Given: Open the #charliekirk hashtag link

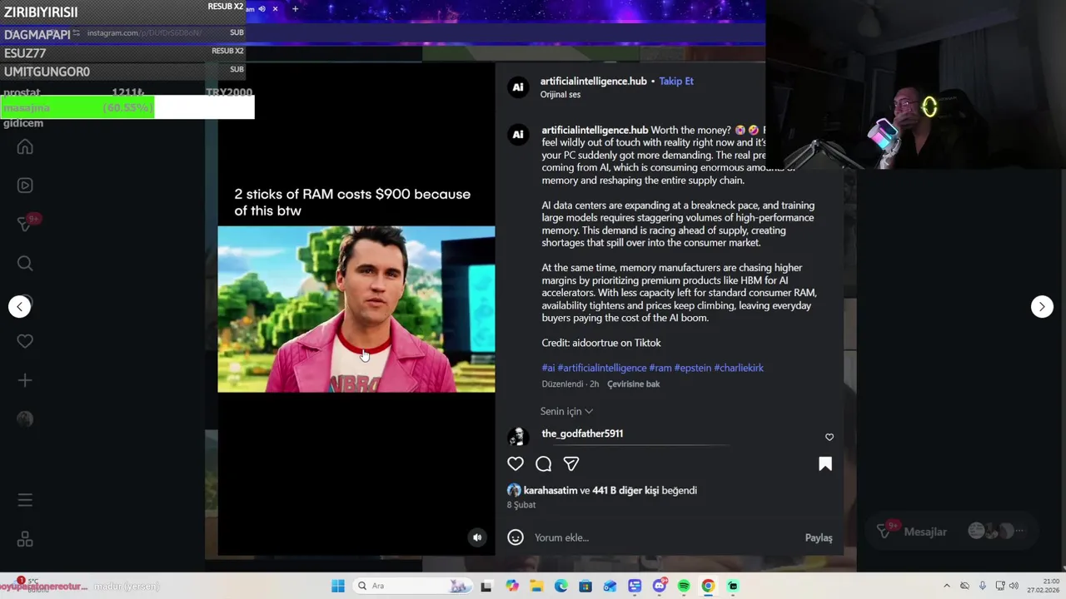Looking at the screenshot, I should pyautogui.click(x=739, y=368).
